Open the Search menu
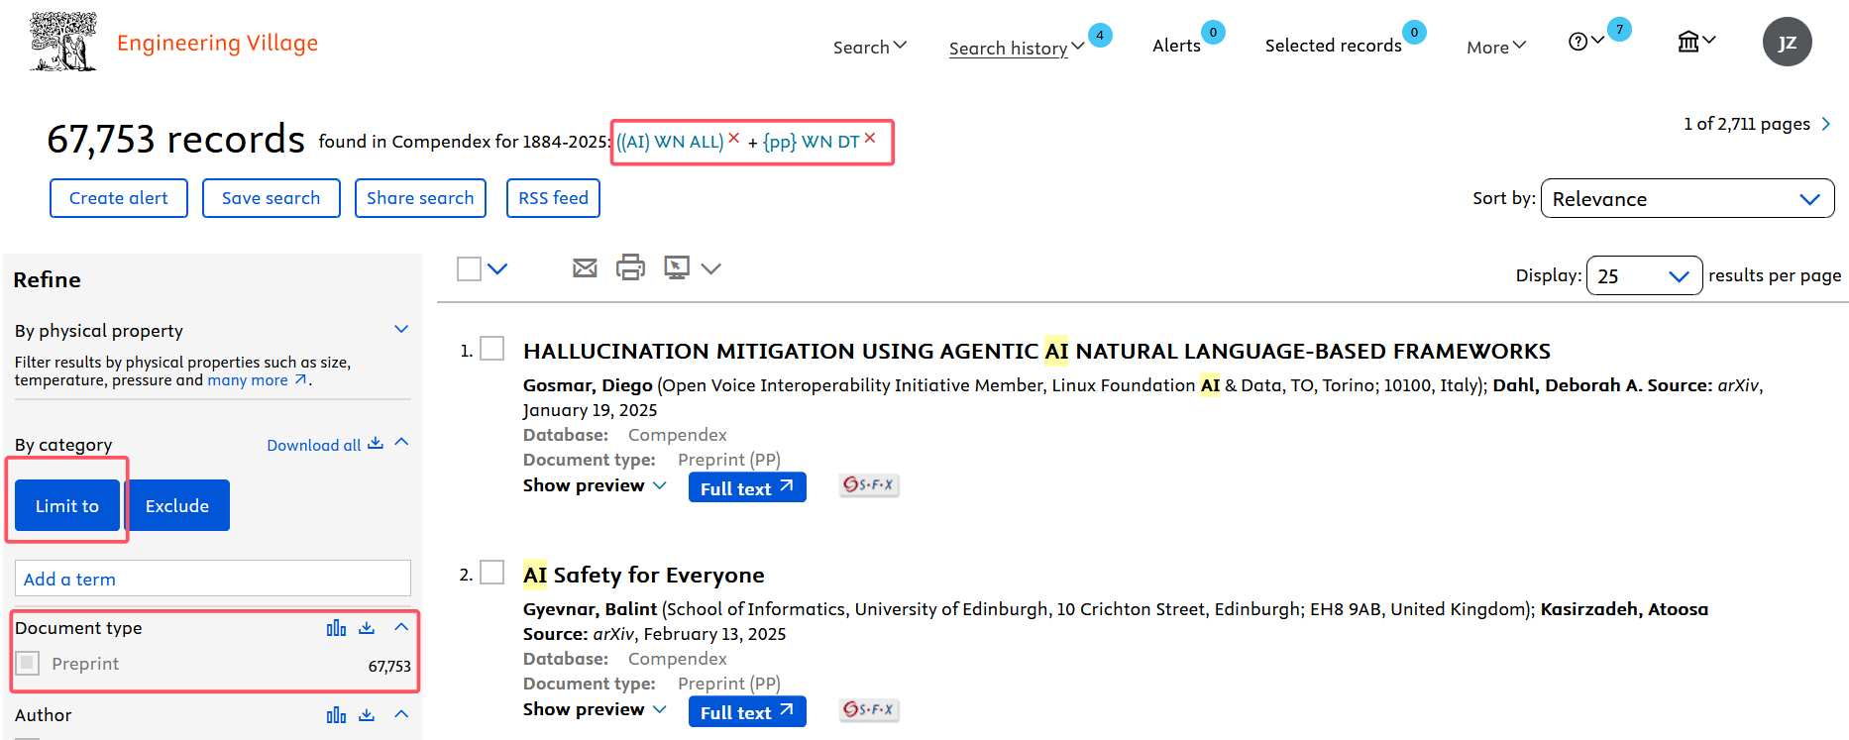Viewport: 1849px width, 740px height. click(x=870, y=47)
